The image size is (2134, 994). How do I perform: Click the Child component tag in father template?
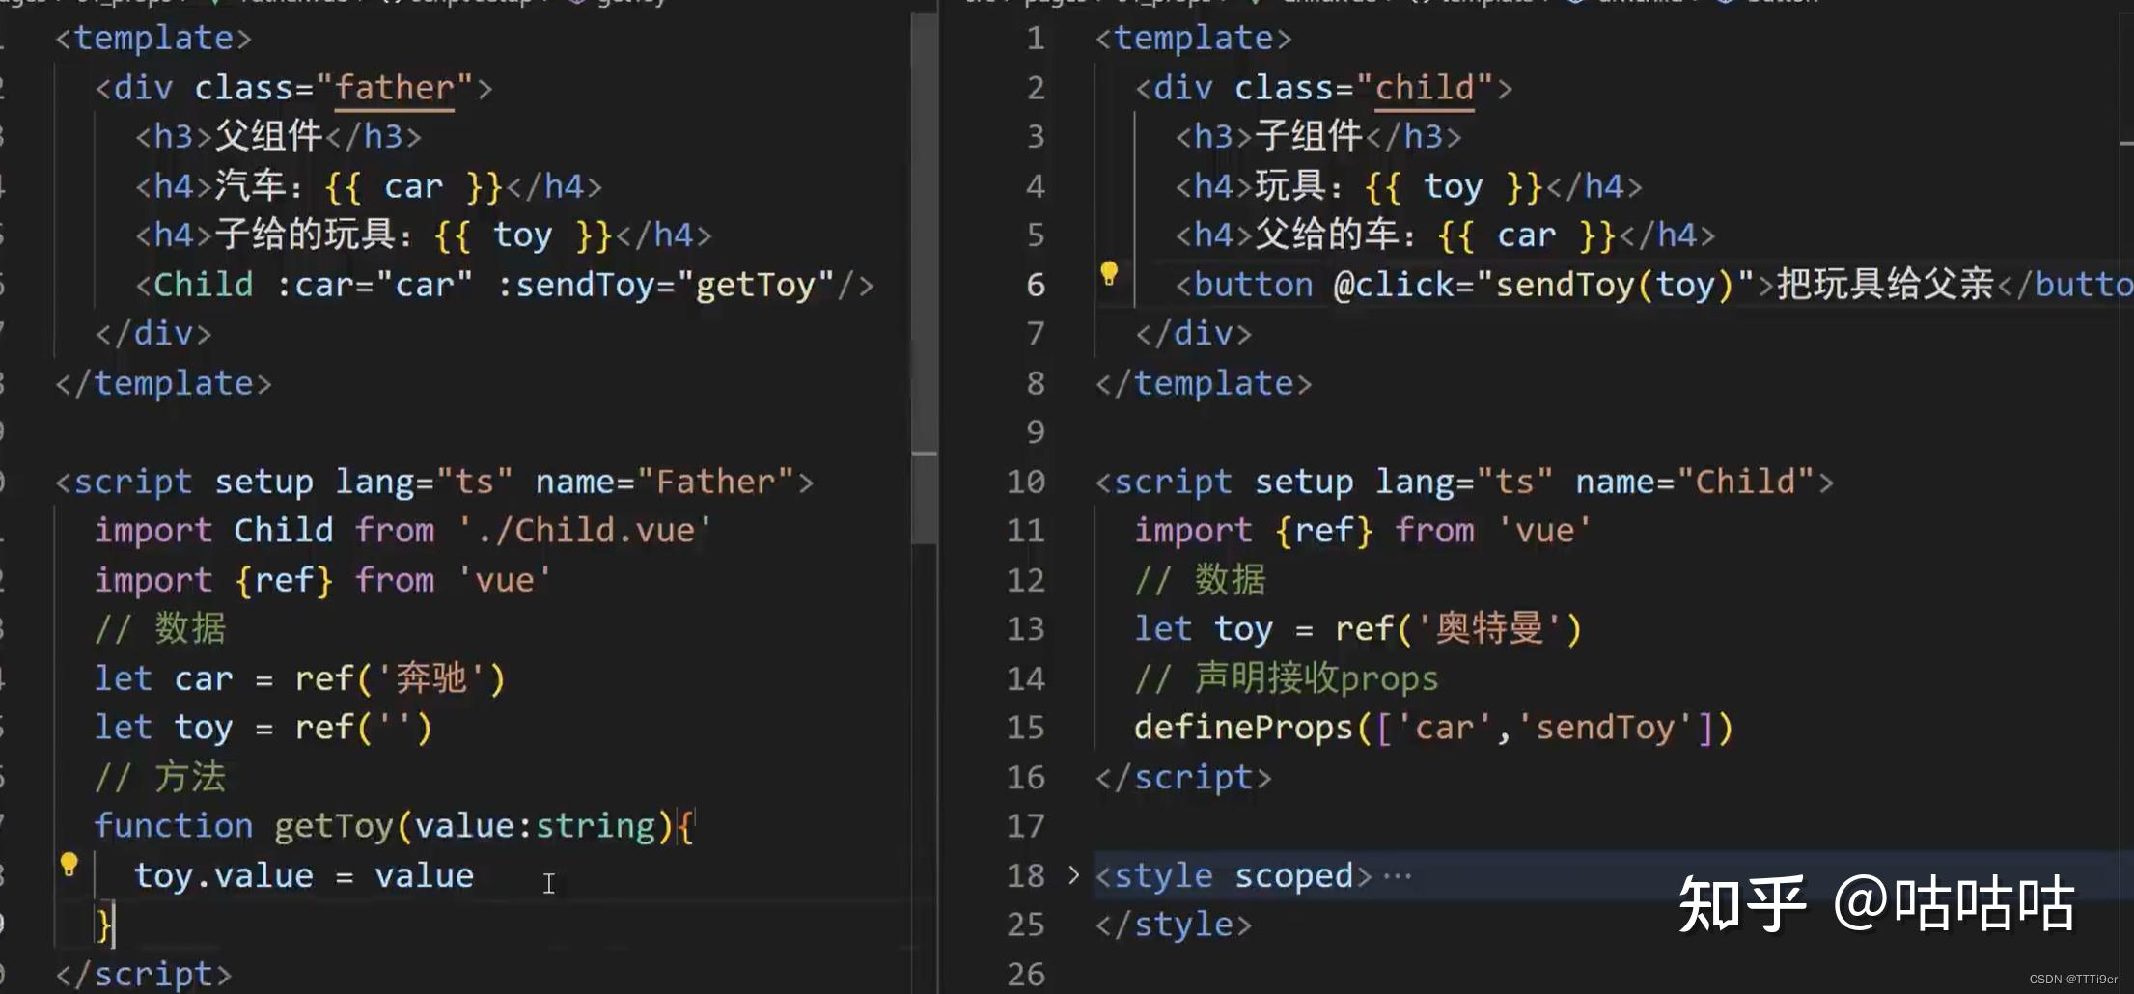[x=204, y=285]
